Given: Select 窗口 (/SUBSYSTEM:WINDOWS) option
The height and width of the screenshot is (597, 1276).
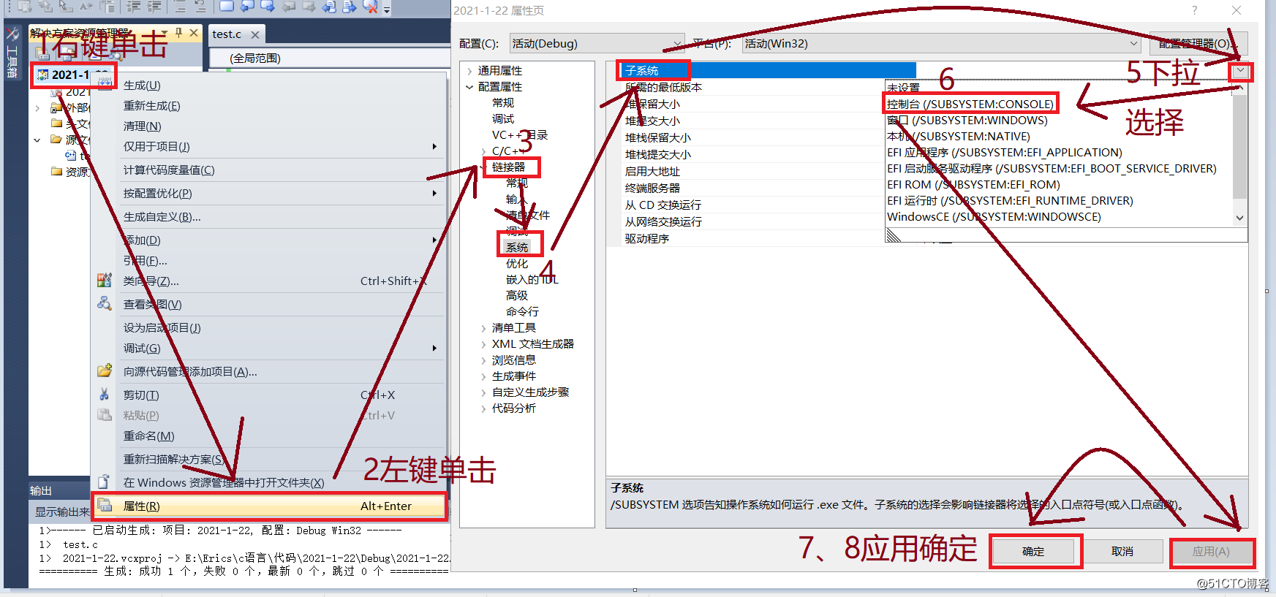Looking at the screenshot, I should tap(967, 120).
